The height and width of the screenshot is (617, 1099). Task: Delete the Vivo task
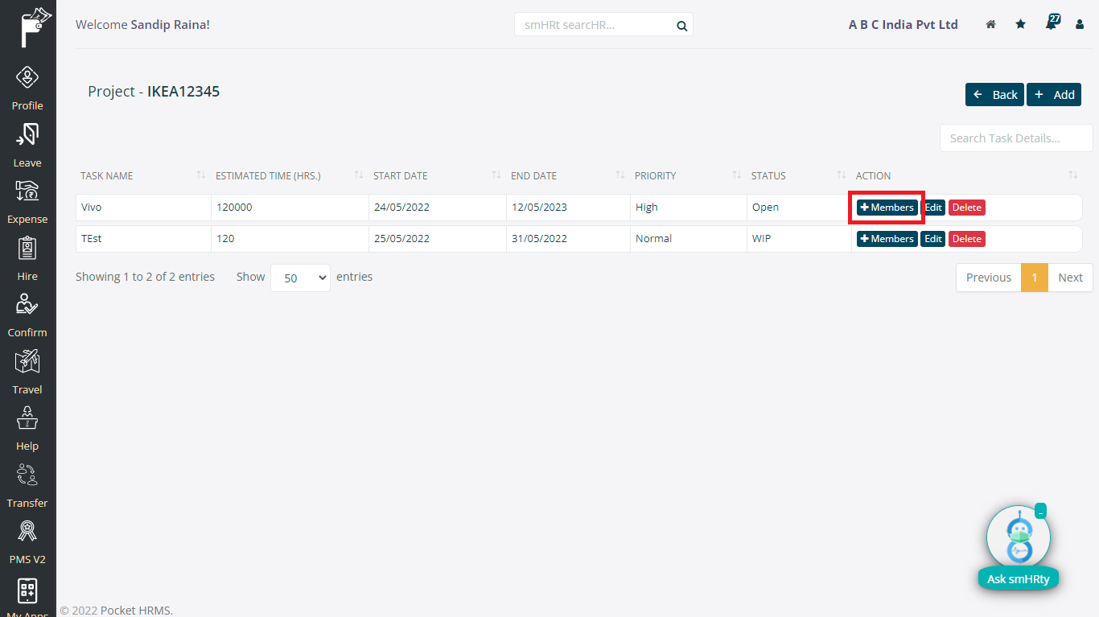tap(966, 208)
